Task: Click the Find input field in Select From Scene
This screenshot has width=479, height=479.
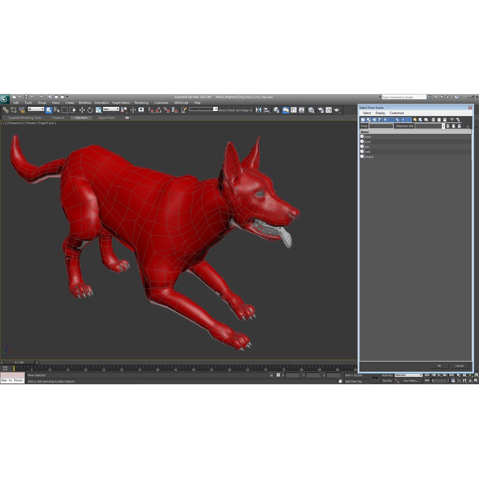Action: (381, 126)
